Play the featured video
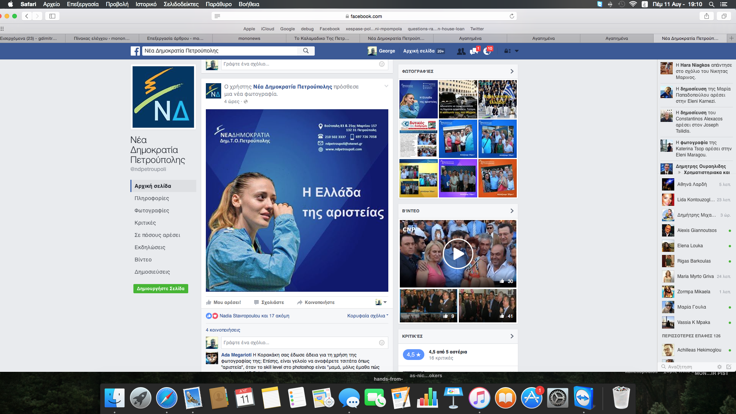The height and width of the screenshot is (414, 736). (458, 254)
